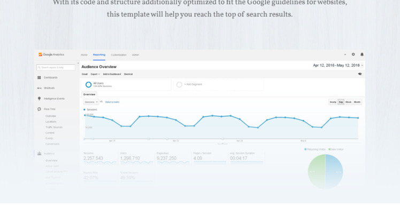The width and height of the screenshot is (400, 207).
Task: Open the settings gear icon
Action: coord(353,54)
